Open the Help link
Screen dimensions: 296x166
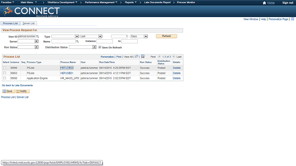pos(263,19)
